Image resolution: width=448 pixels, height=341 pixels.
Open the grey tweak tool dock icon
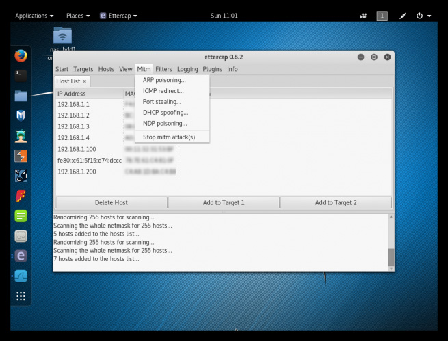click(21, 236)
